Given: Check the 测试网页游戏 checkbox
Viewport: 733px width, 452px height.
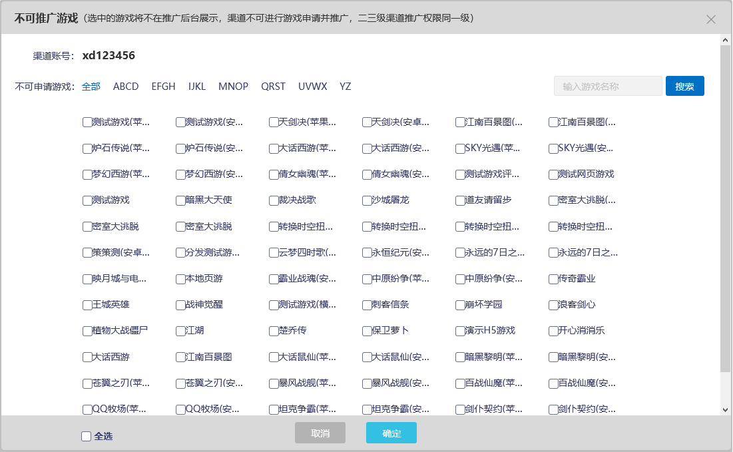Looking at the screenshot, I should point(553,175).
